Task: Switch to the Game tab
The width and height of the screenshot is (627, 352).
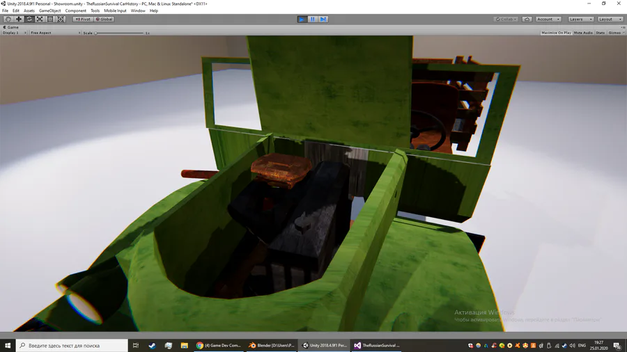Action: point(11,27)
